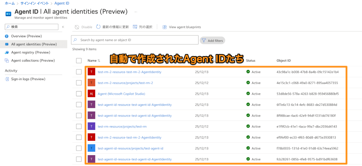The width and height of the screenshot is (362, 166).
Task: Click the All agent identities sidebar icon
Action: click(x=7, y=44)
